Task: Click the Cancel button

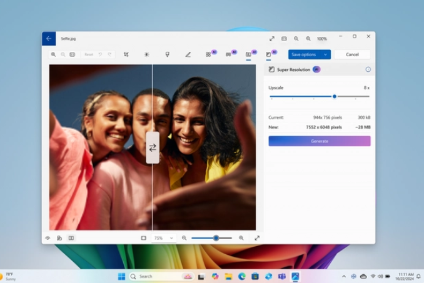Action: [352, 54]
